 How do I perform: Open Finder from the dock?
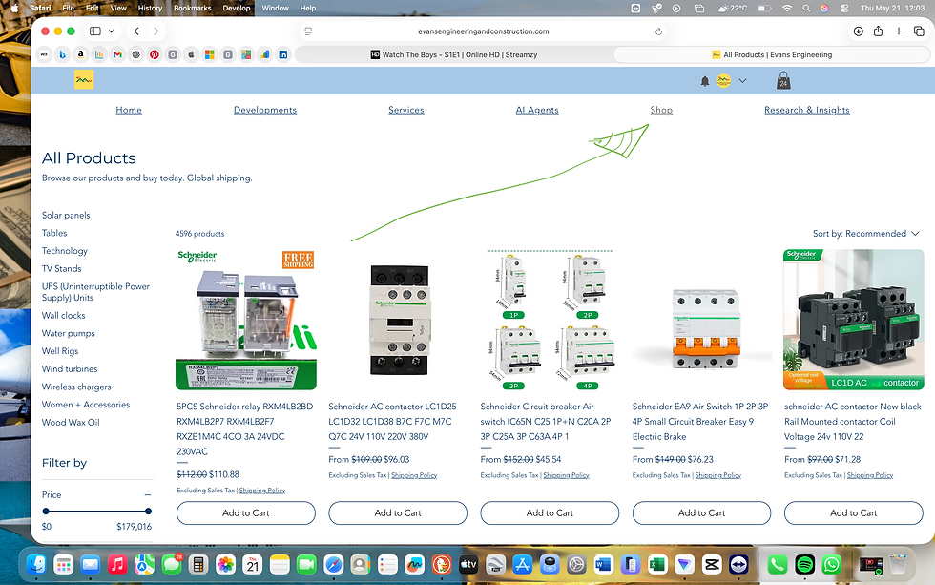pyautogui.click(x=36, y=564)
